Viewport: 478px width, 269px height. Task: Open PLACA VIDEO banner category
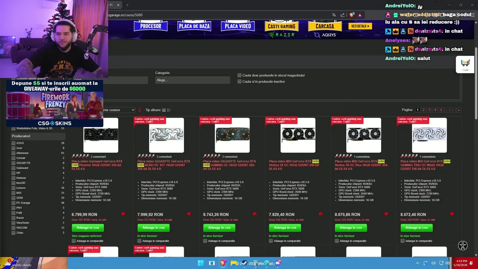(x=238, y=26)
